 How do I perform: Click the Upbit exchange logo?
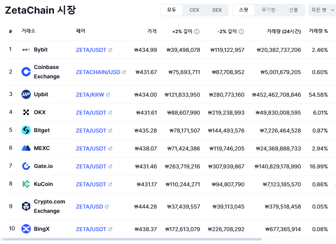point(26,94)
